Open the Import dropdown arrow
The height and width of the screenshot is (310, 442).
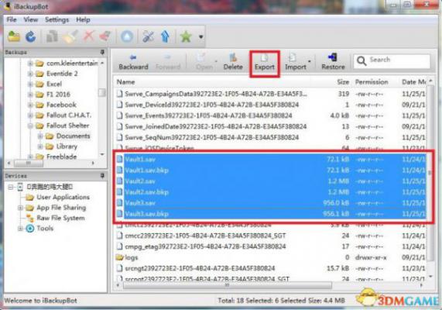(309, 61)
